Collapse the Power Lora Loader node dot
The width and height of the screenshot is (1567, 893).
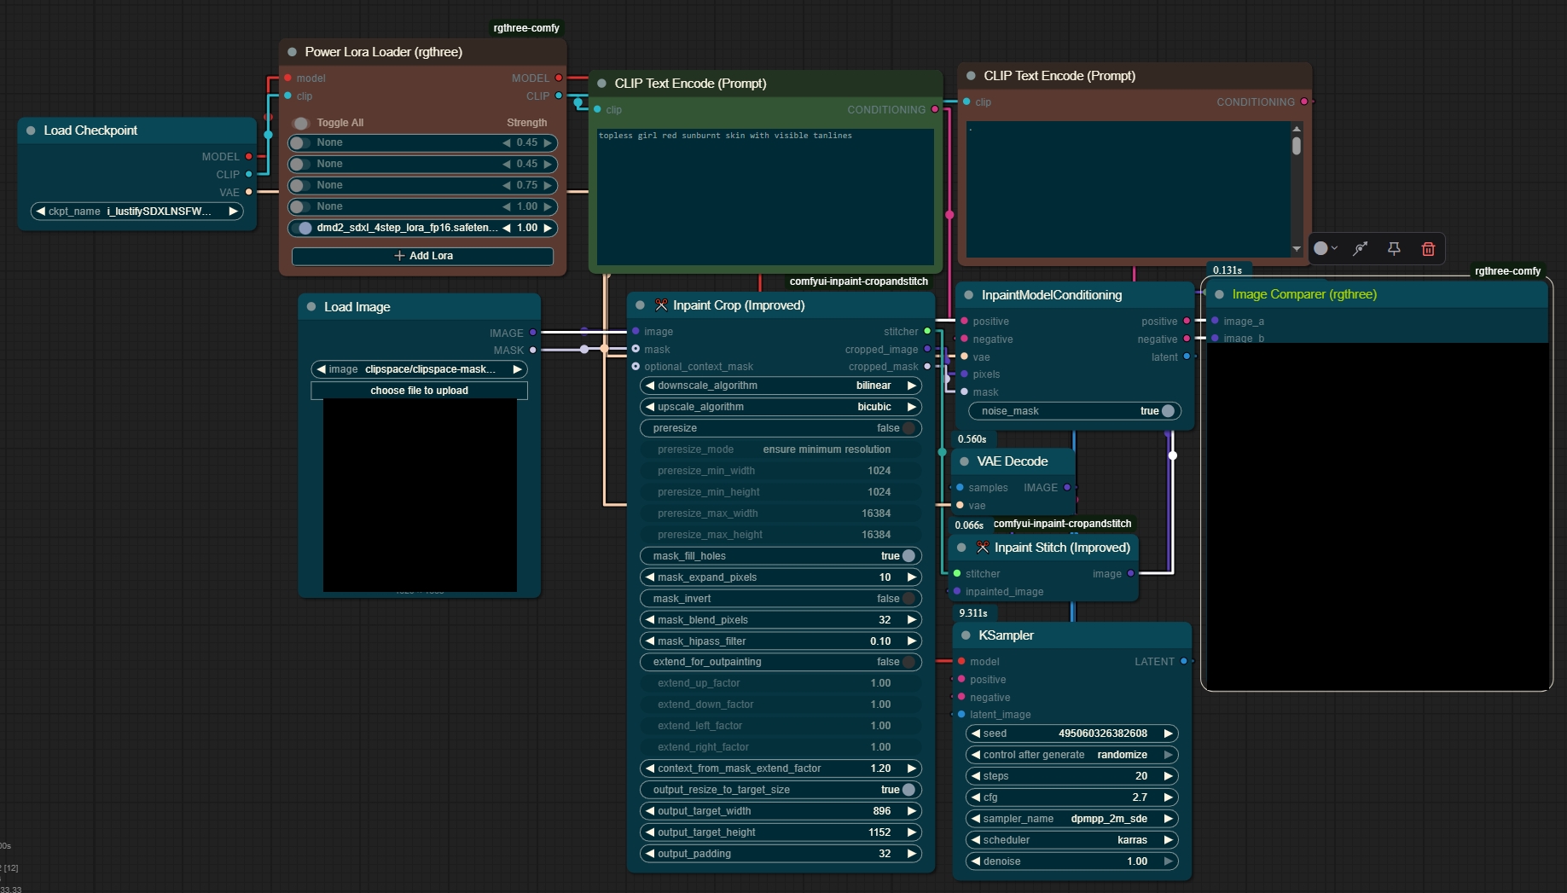pos(293,52)
